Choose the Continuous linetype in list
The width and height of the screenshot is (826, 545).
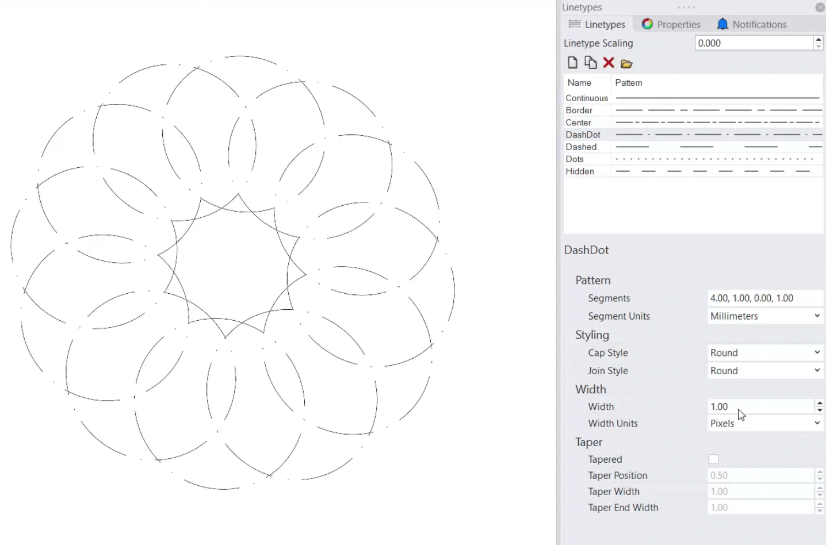[x=586, y=98]
